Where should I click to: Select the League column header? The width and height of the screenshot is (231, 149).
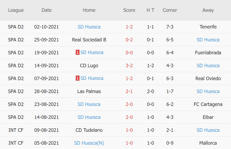point(16,10)
